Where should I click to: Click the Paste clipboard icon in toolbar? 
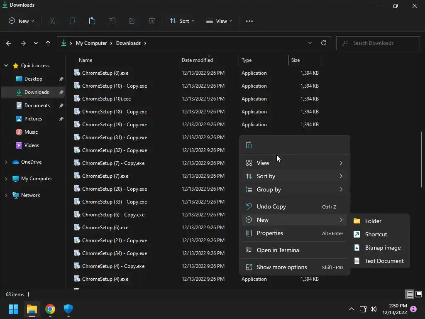(92, 21)
